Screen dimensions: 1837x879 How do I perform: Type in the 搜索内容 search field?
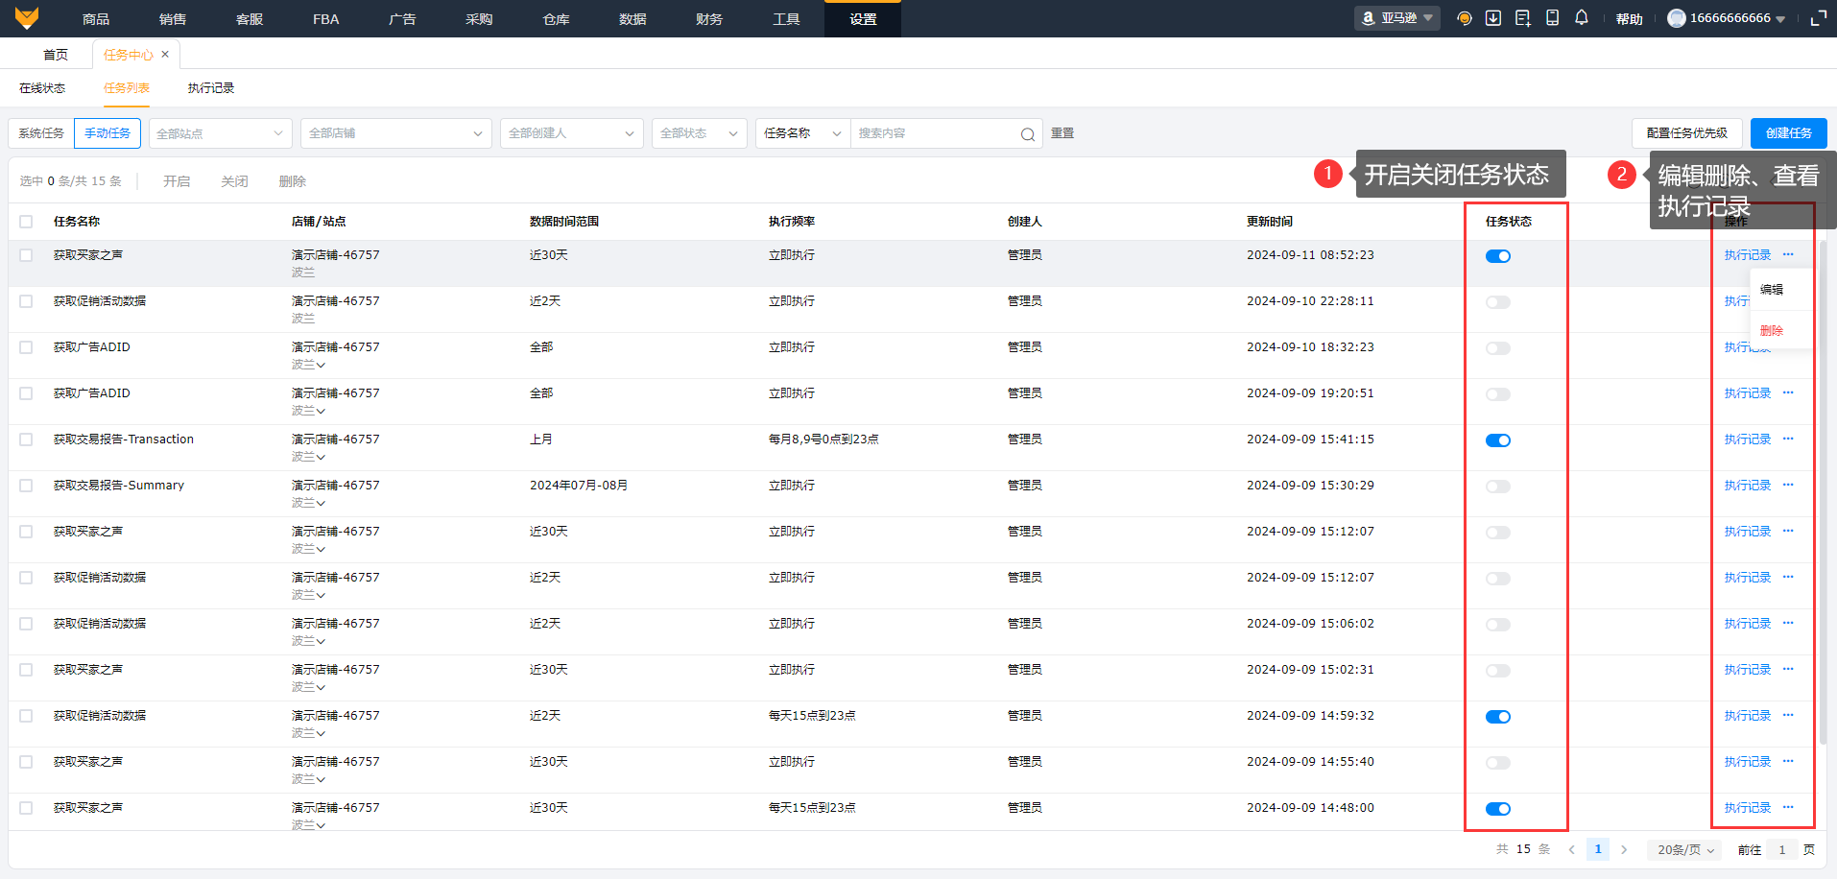[x=931, y=133]
